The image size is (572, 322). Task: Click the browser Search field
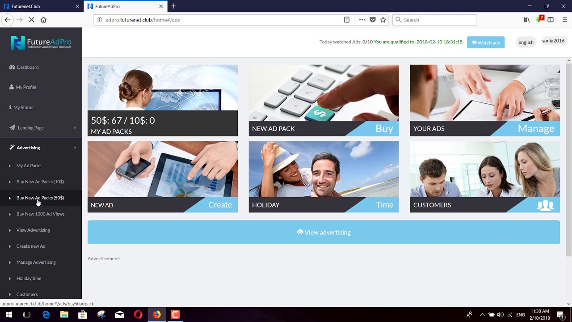coord(434,20)
